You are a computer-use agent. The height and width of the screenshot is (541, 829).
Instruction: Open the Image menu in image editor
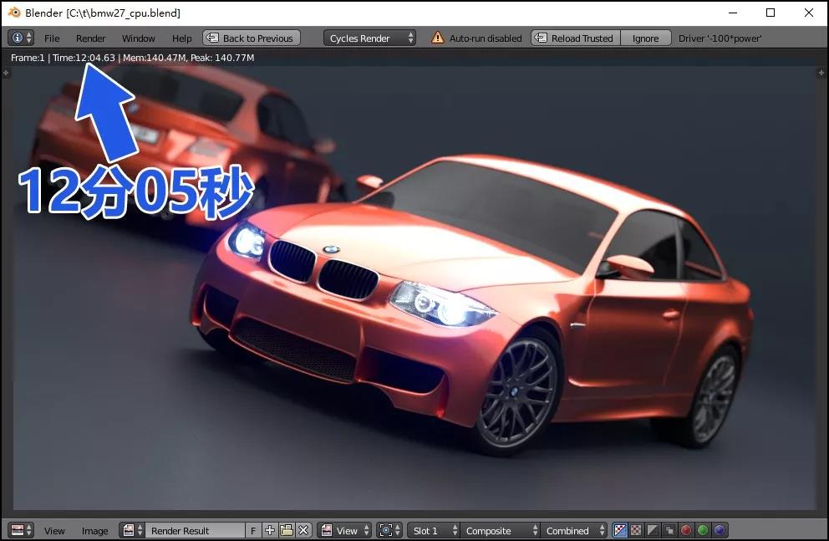[x=94, y=530]
